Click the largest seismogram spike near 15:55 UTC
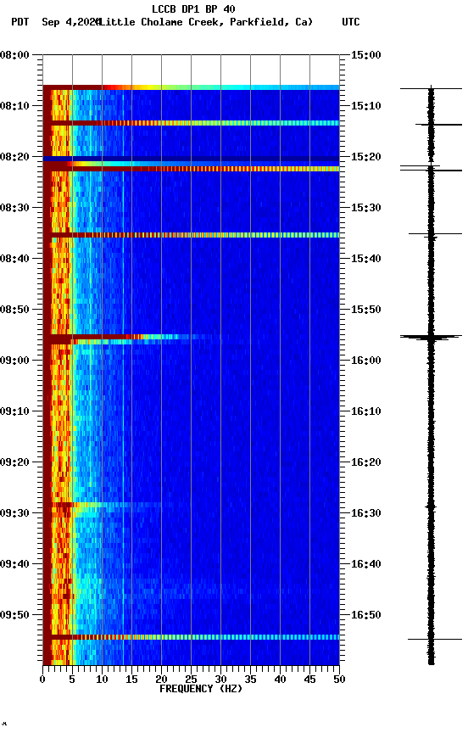 click(431, 337)
